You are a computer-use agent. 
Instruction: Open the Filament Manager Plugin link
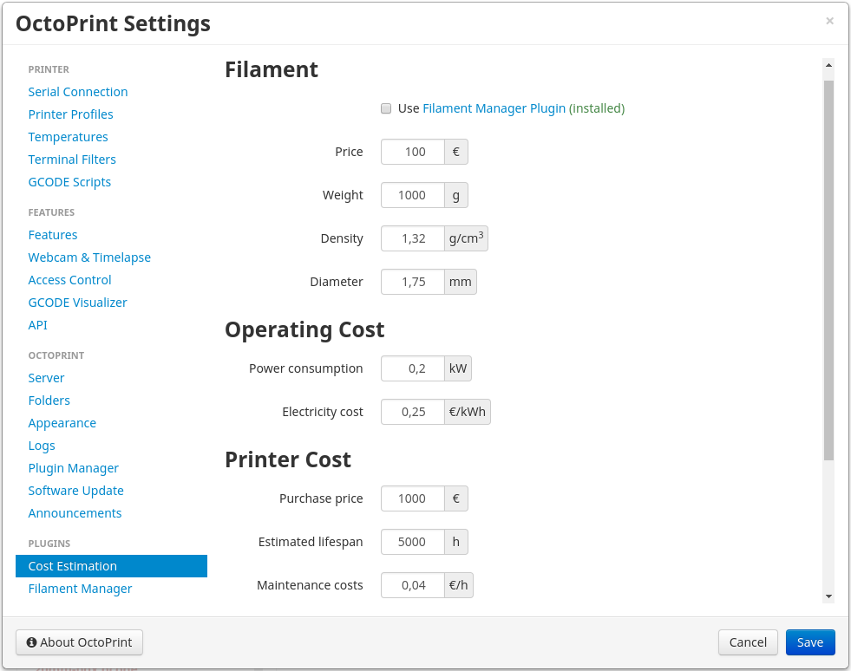tap(494, 108)
